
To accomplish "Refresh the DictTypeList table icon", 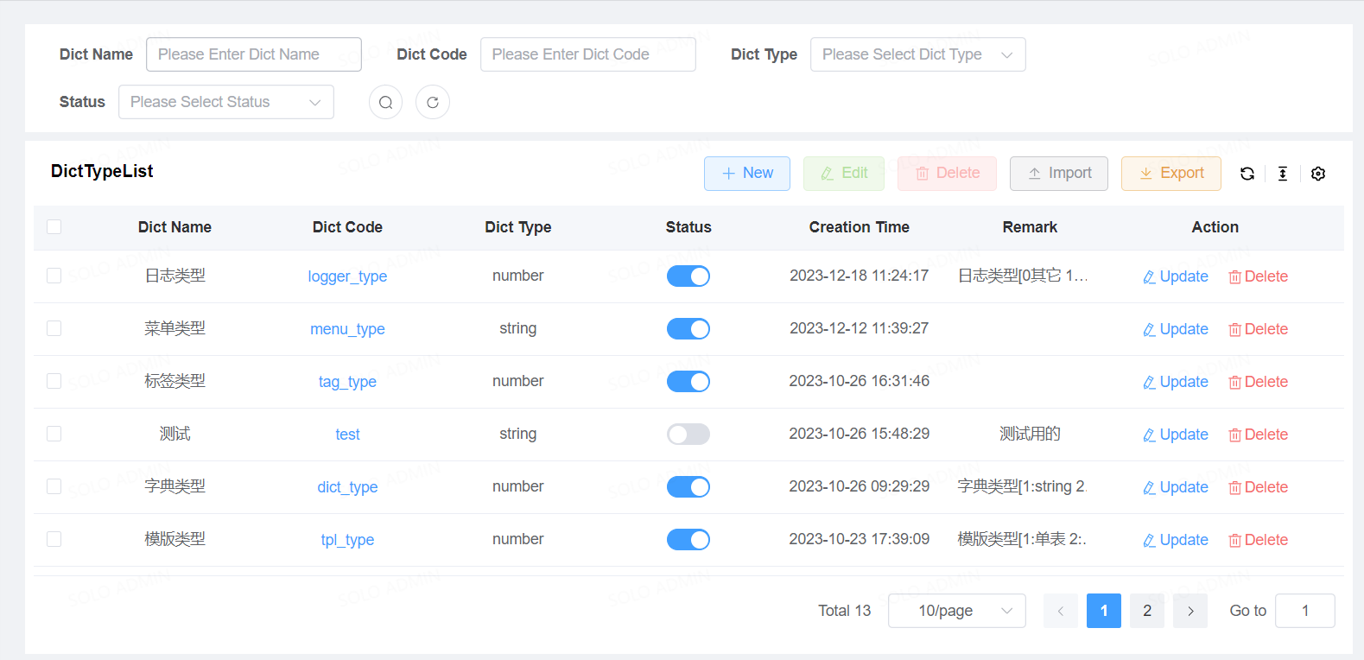I will coord(1247,174).
